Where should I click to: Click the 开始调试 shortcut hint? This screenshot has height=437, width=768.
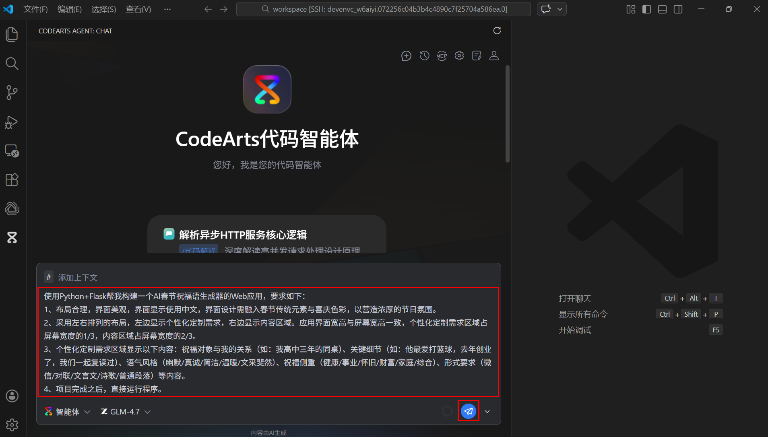(x=575, y=330)
